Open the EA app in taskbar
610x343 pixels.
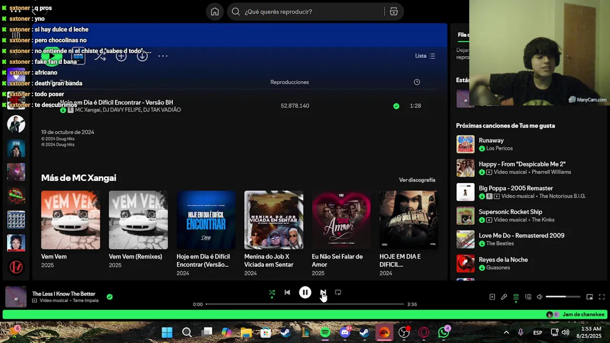[x=384, y=333]
